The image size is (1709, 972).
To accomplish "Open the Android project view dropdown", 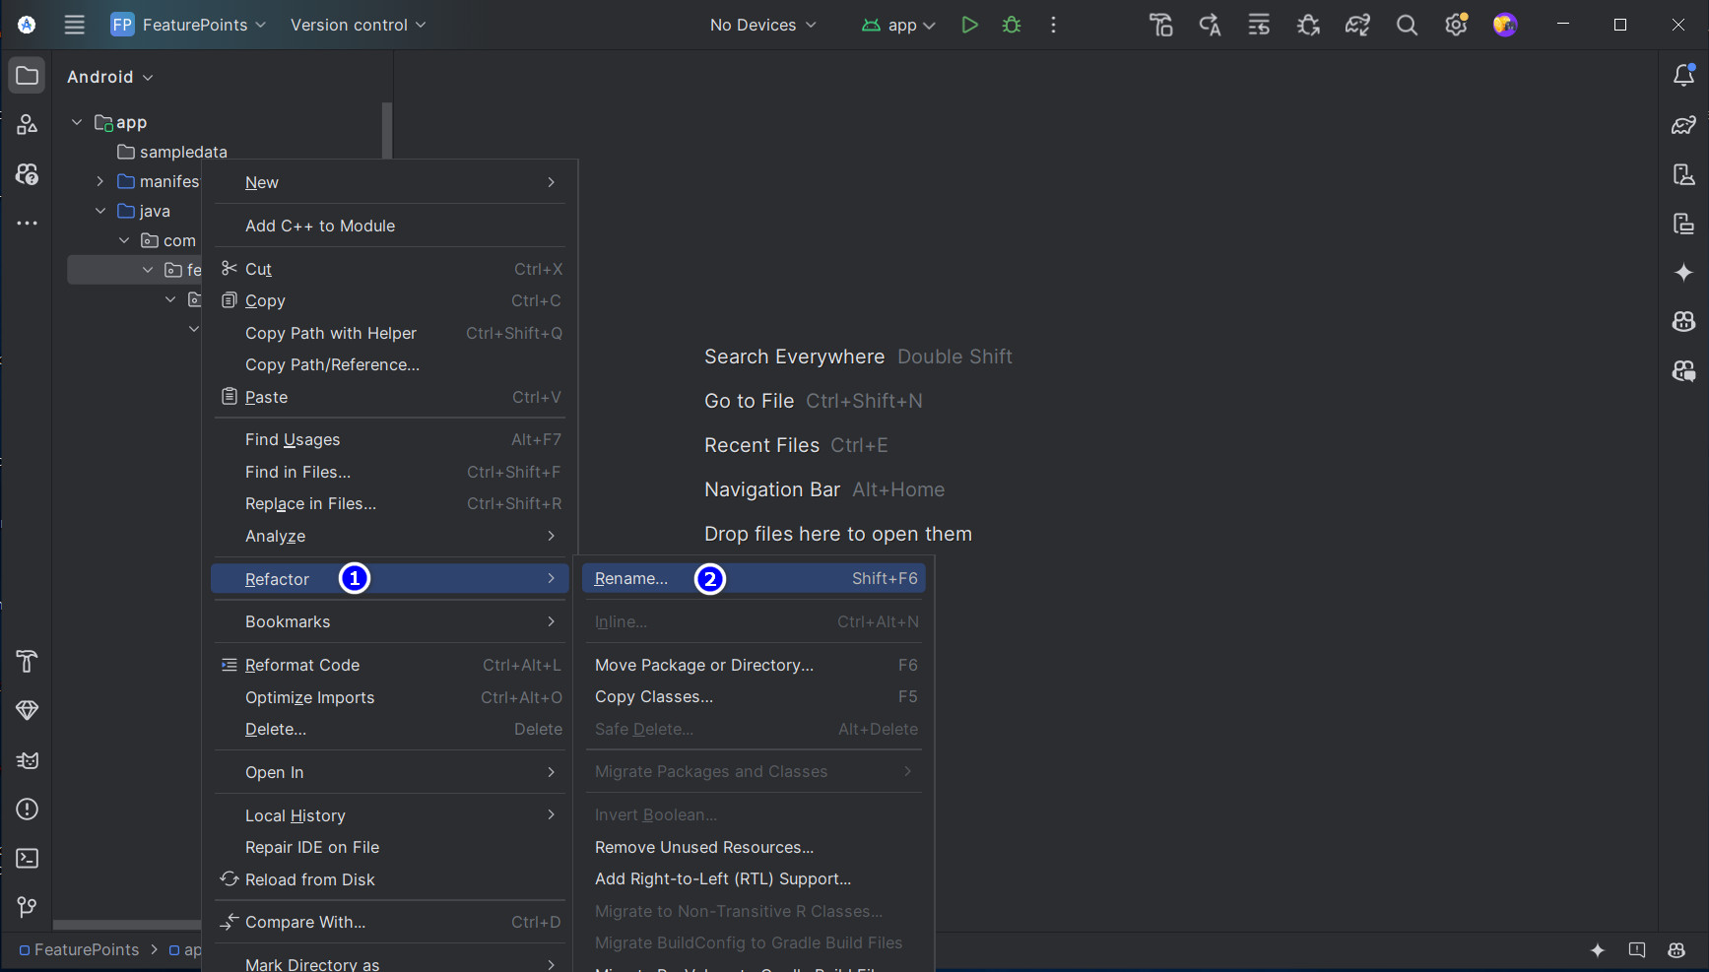I will [109, 77].
